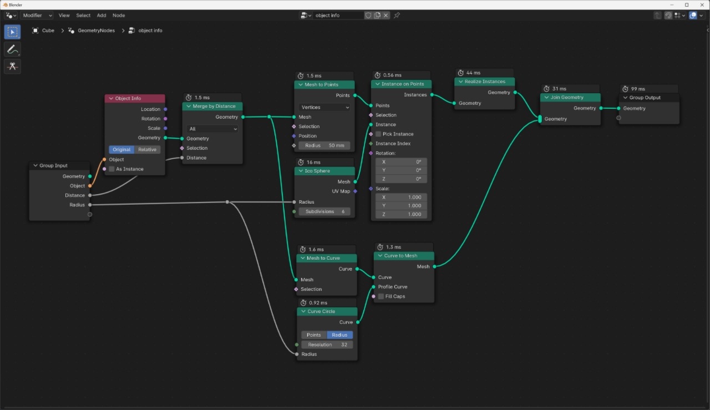Click the Group Input Radius output socket
The width and height of the screenshot is (710, 410).
click(x=90, y=205)
